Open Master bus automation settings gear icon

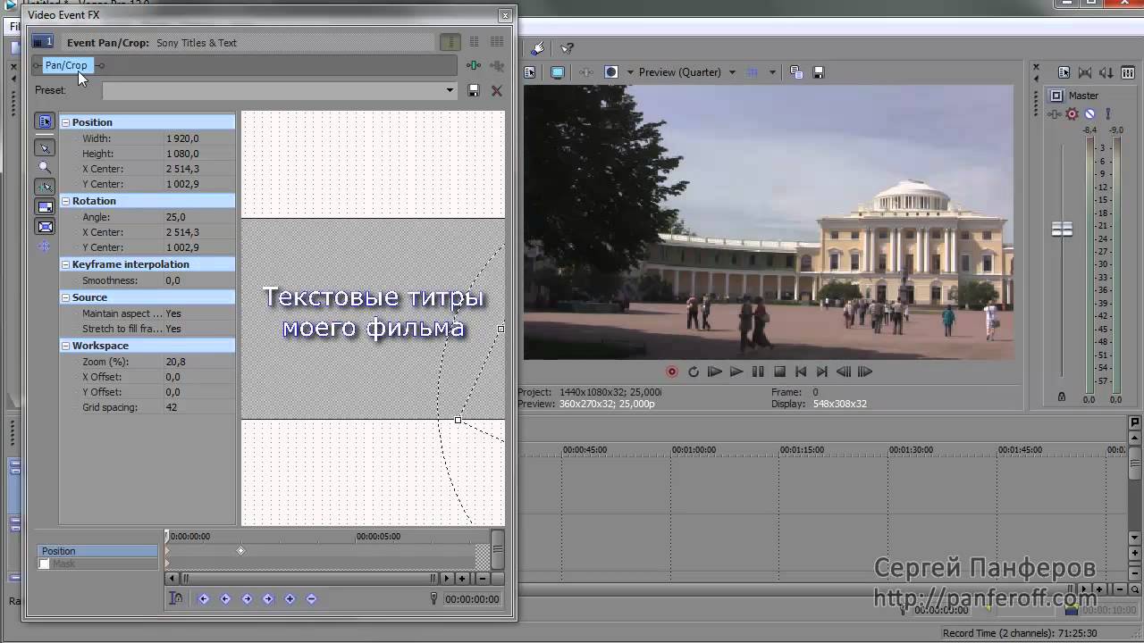[1072, 113]
